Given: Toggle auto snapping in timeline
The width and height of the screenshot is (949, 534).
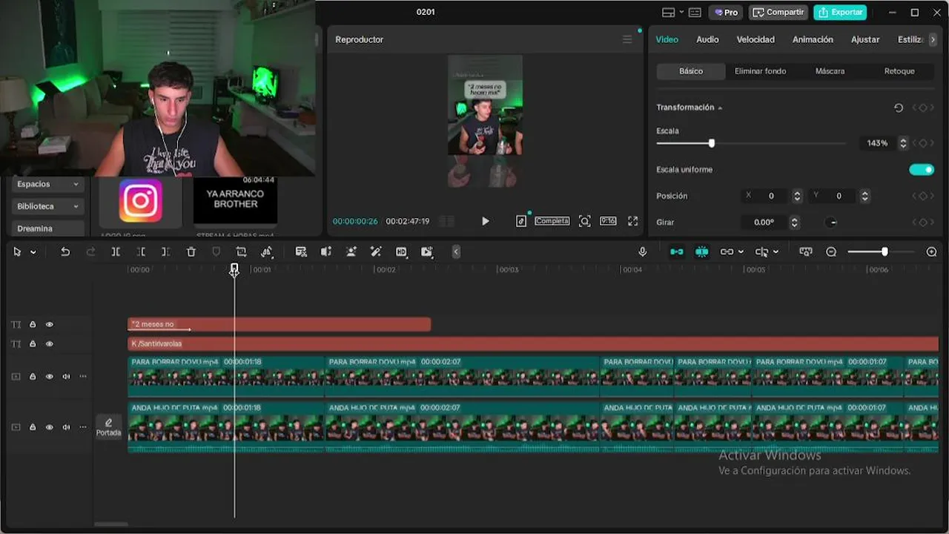Looking at the screenshot, I should (x=701, y=252).
